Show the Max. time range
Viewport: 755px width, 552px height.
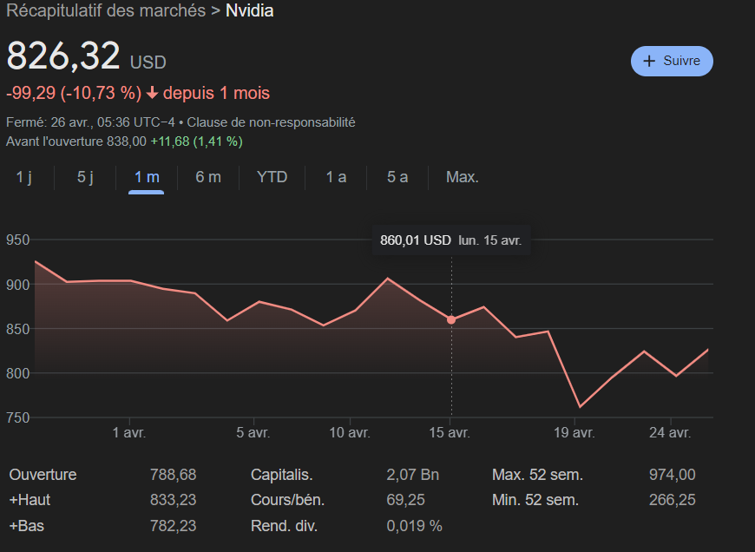462,177
